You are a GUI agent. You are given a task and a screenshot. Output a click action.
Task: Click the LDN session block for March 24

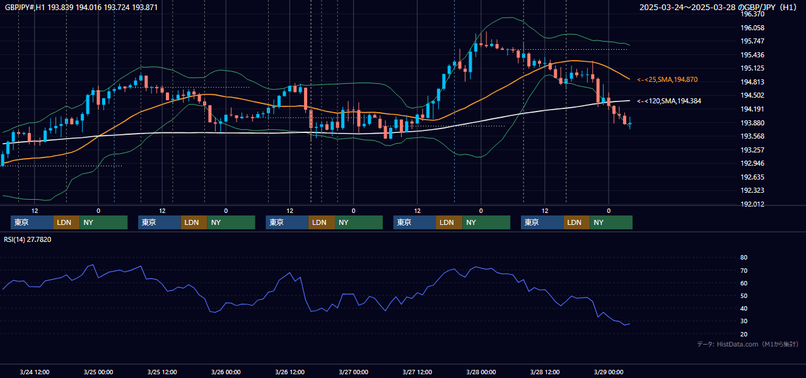pos(67,222)
